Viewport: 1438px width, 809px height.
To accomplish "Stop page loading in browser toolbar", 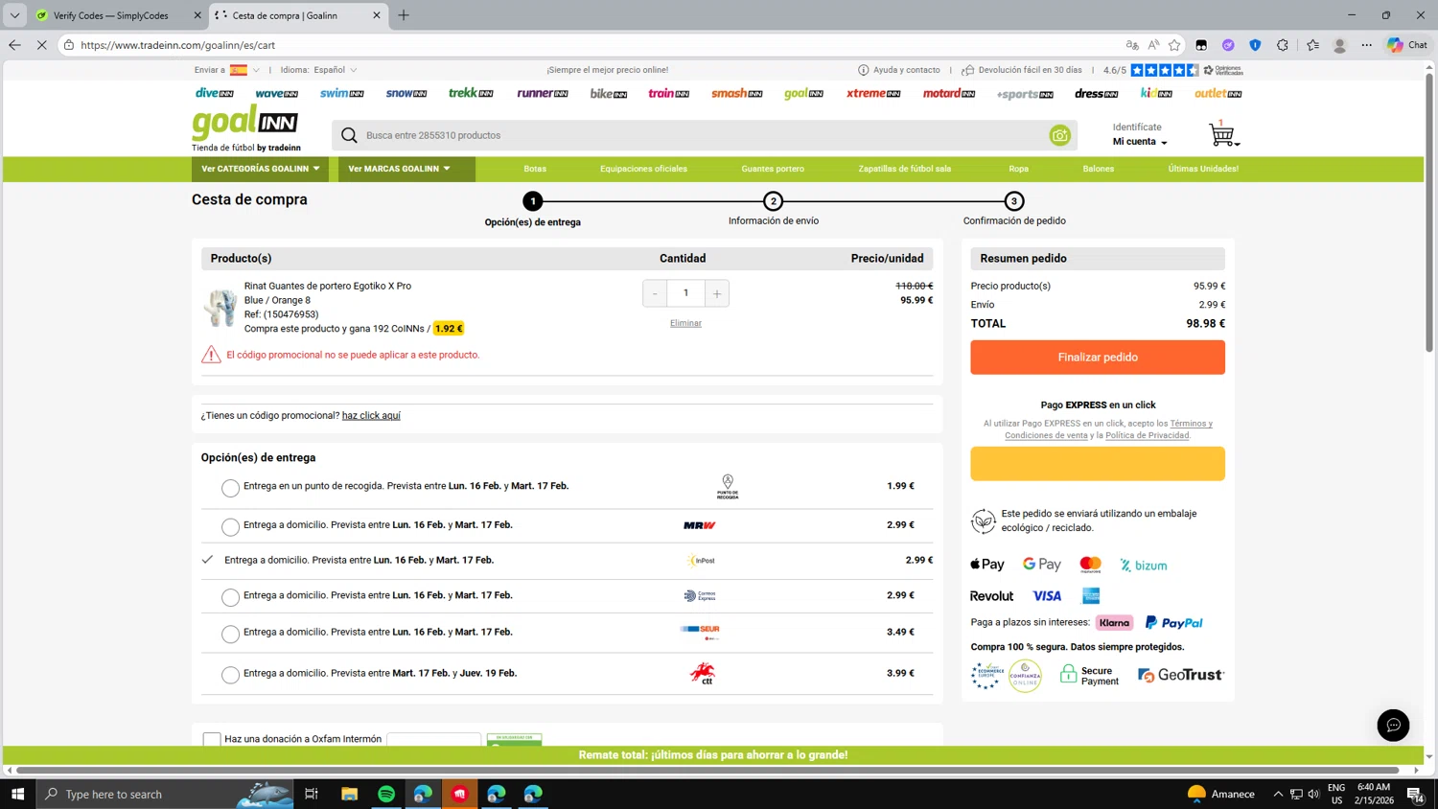I will [x=41, y=45].
